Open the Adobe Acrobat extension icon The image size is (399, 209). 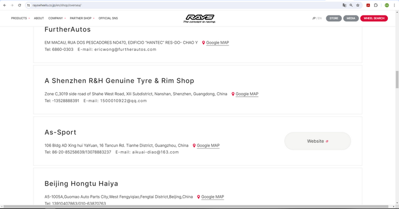[368, 5]
